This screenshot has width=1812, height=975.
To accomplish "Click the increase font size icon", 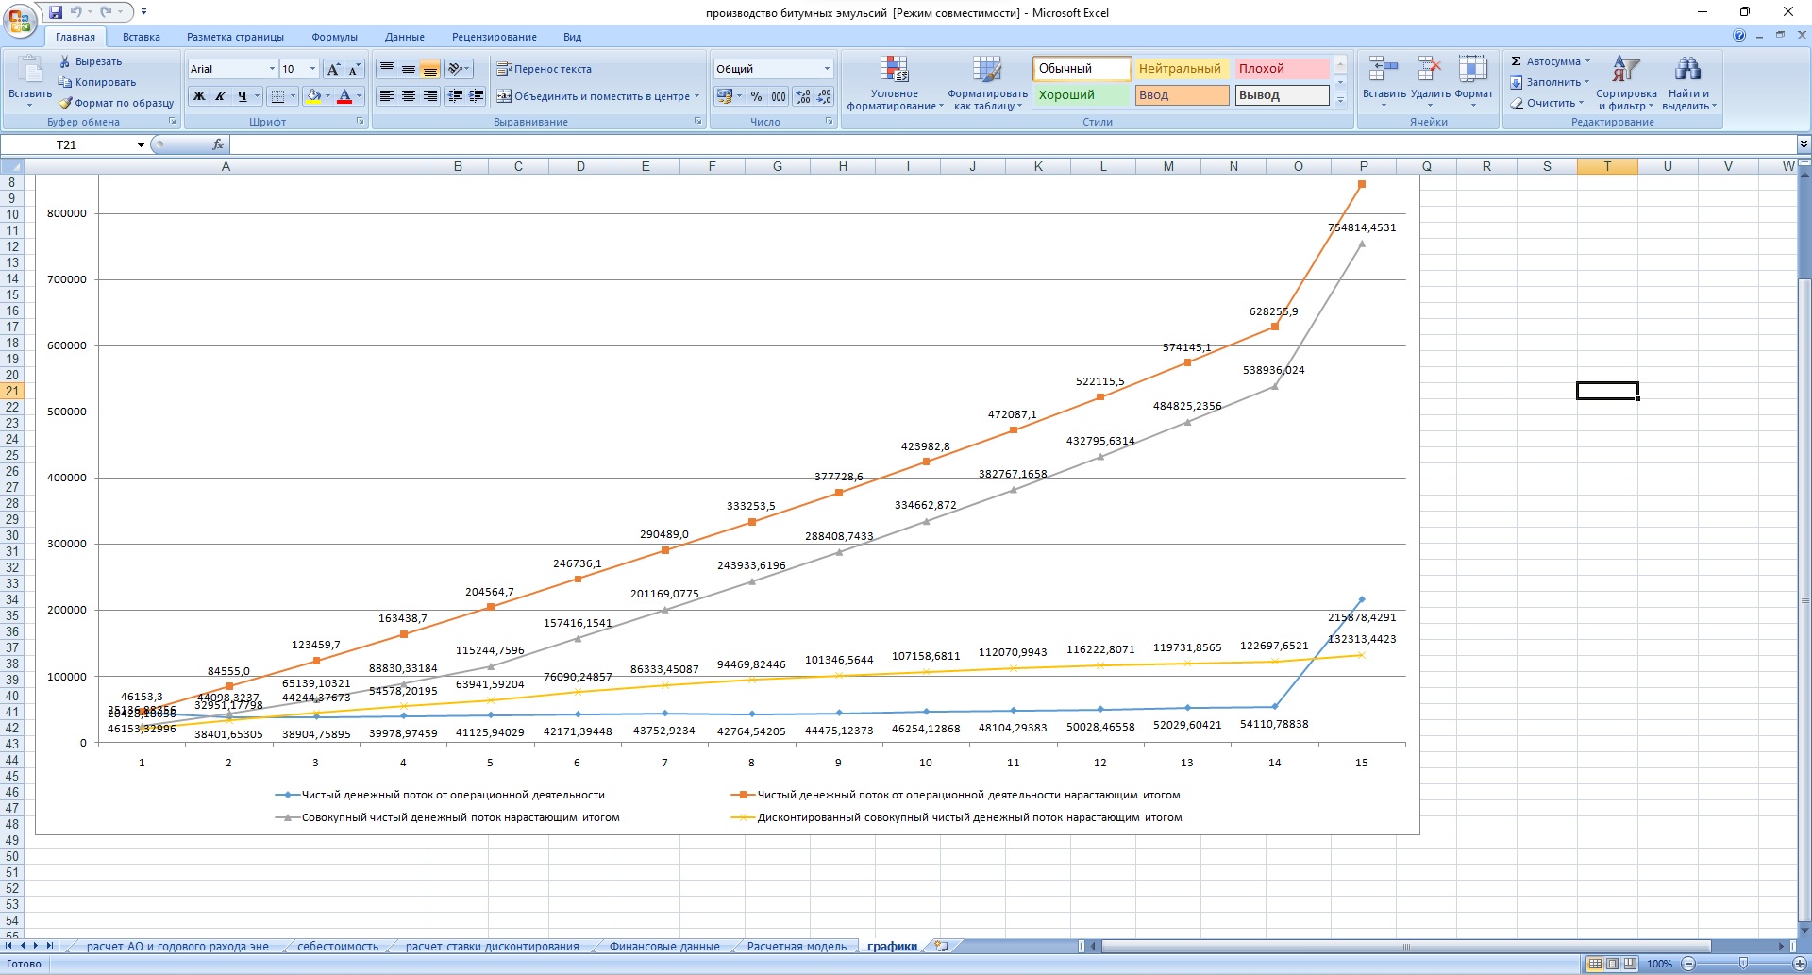I will (x=333, y=69).
